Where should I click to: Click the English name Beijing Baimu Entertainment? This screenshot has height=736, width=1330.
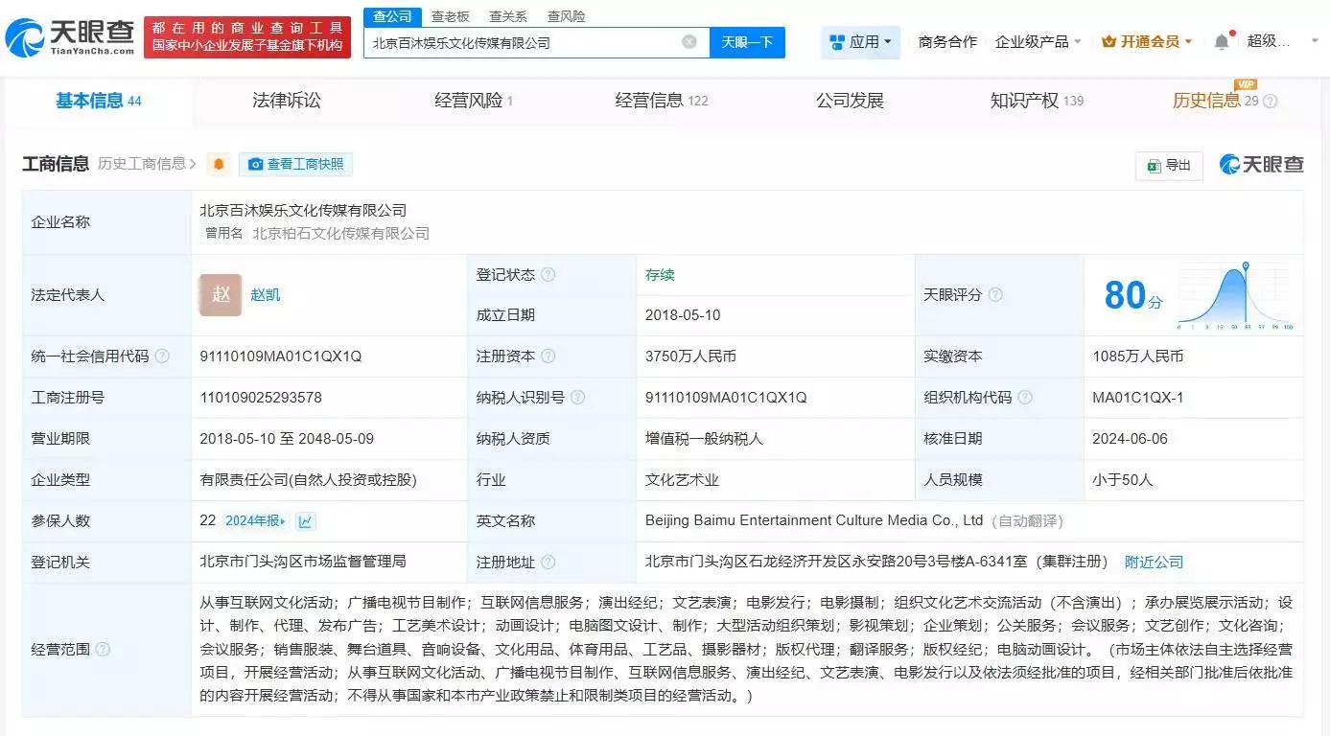tap(814, 520)
